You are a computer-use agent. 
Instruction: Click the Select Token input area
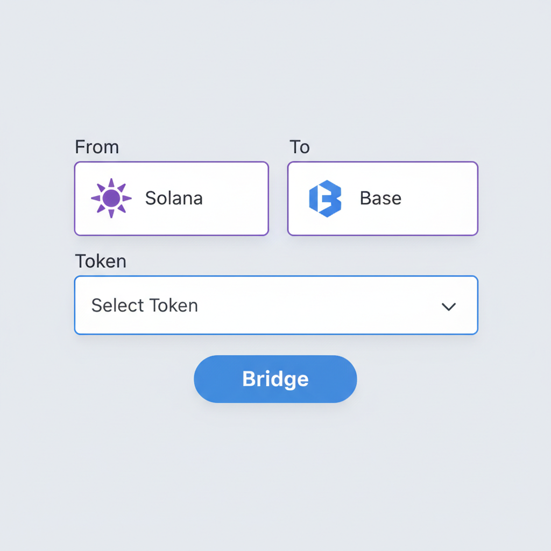click(x=215, y=305)
